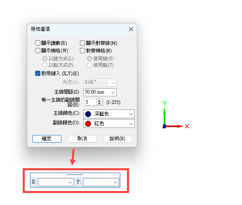Click the dark blue 主線顏色 color circle
The image size is (242, 205).
[88, 114]
